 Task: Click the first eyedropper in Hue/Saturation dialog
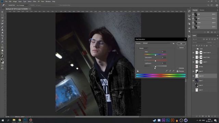pyautogui.click(x=167, y=71)
